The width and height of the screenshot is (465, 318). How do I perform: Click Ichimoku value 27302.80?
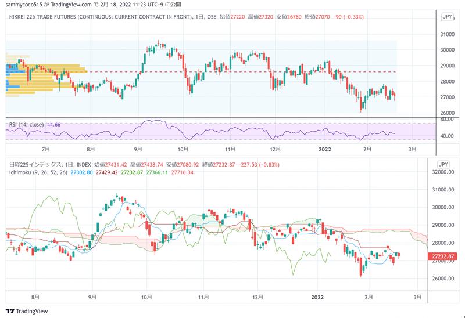[81, 172]
